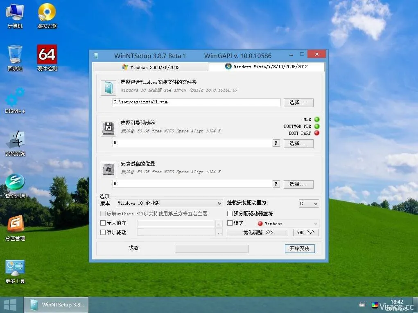This screenshot has height=313, width=418.
Task: Click 选择 button for install.wim source
Action: coord(298,103)
